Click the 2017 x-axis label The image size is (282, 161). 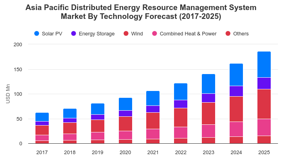click(42, 153)
